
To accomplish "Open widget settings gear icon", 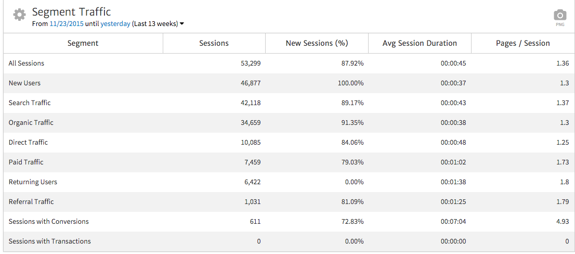I will 19,15.
